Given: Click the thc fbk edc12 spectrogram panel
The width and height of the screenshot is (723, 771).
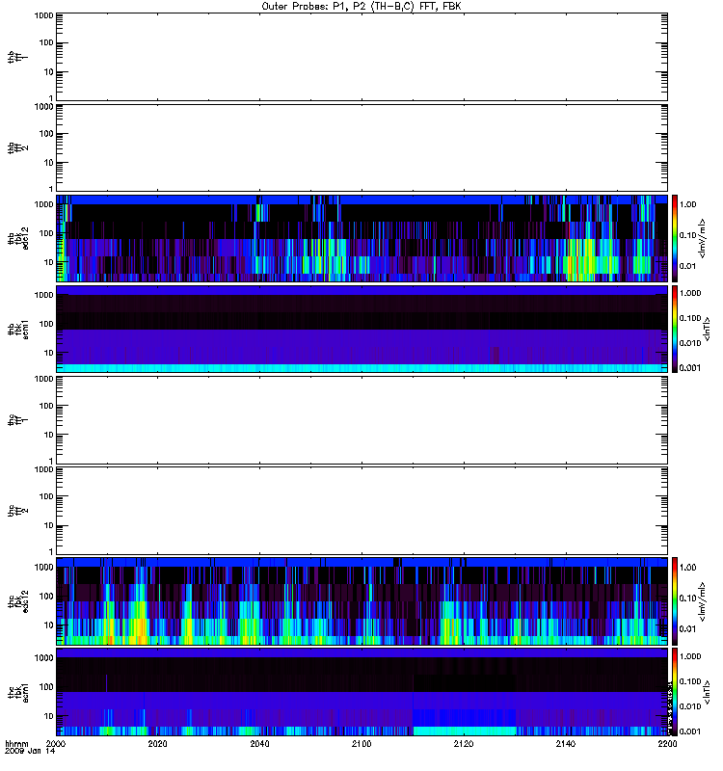Looking at the screenshot, I should (361, 601).
